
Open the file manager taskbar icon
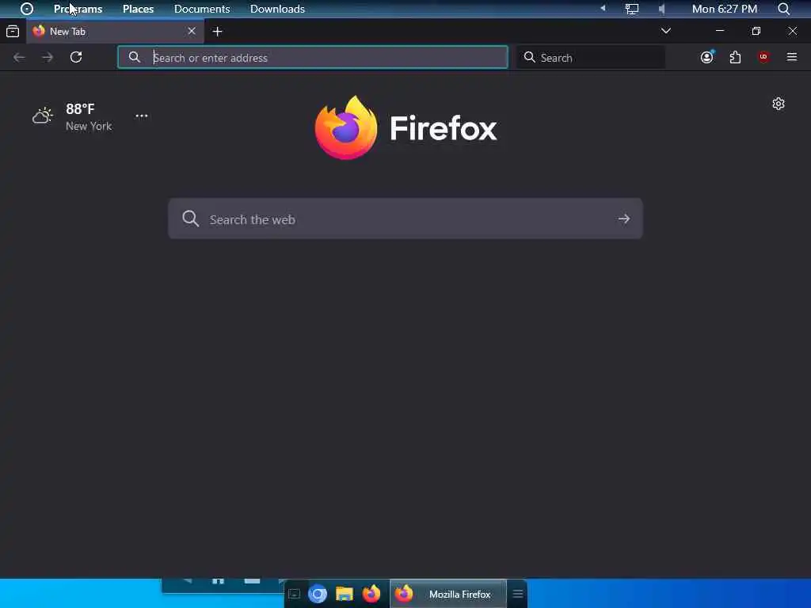345,594
